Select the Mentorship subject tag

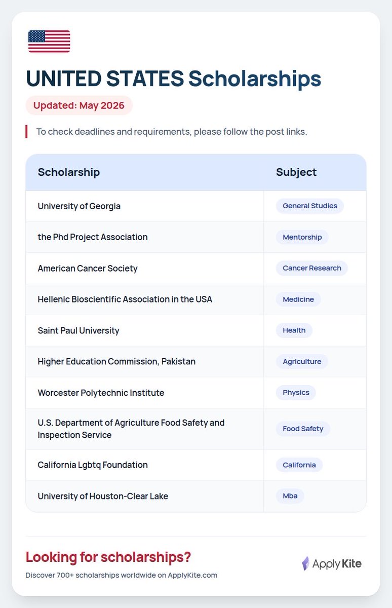302,237
